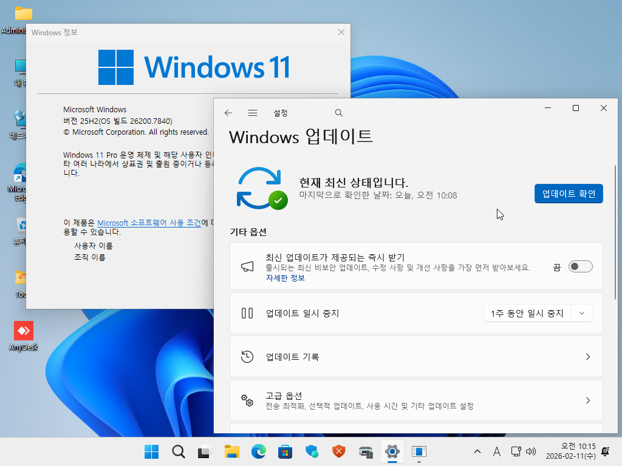Image resolution: width=622 pixels, height=466 pixels.
Task: Open the orange shield X app on taskbar
Action: (338, 451)
